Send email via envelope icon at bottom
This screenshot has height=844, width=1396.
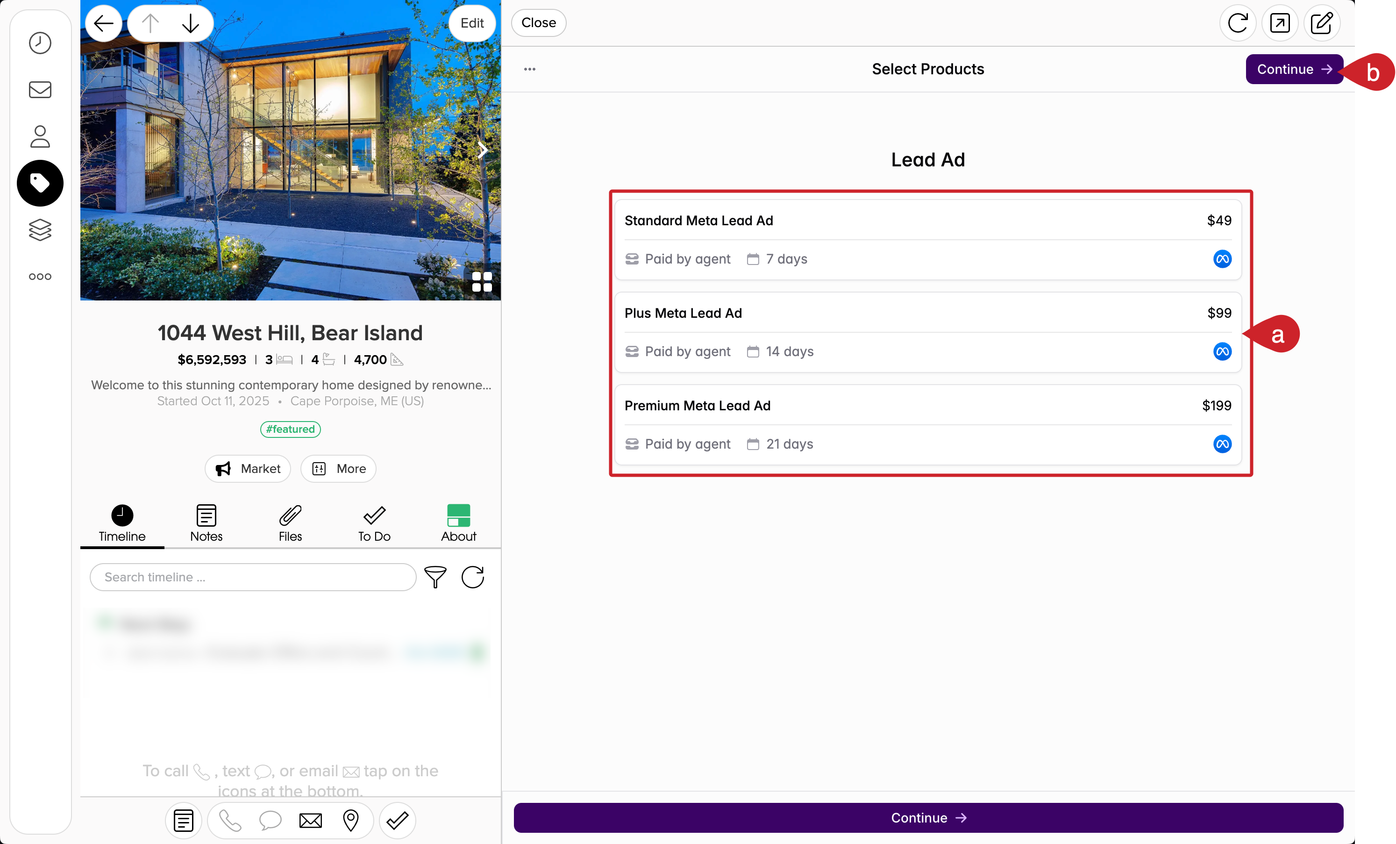(311, 820)
